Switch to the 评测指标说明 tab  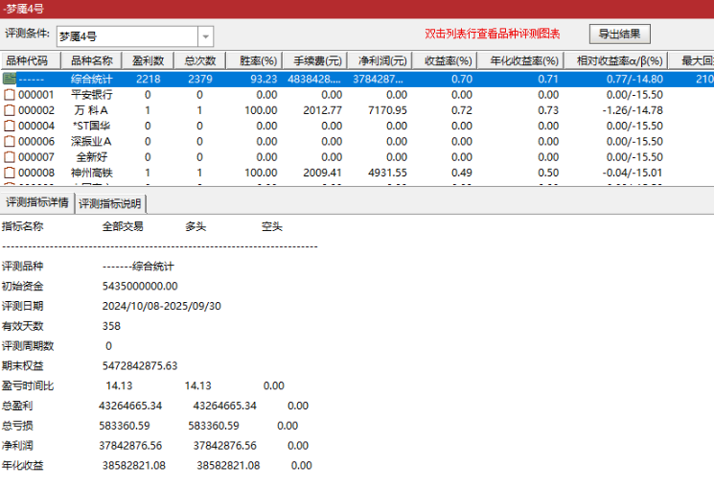pyautogui.click(x=110, y=203)
